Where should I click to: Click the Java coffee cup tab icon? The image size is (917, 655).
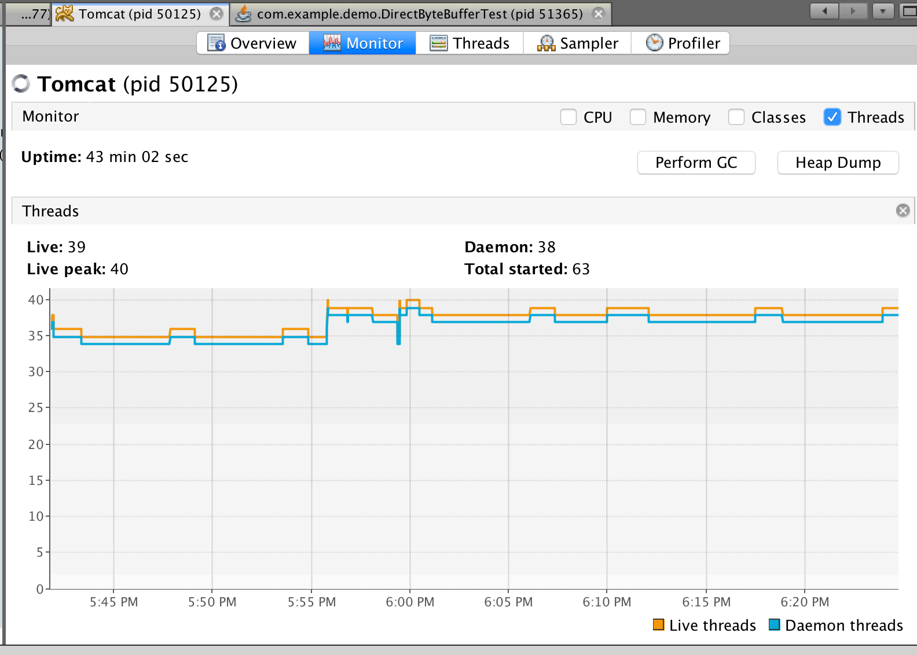click(244, 14)
